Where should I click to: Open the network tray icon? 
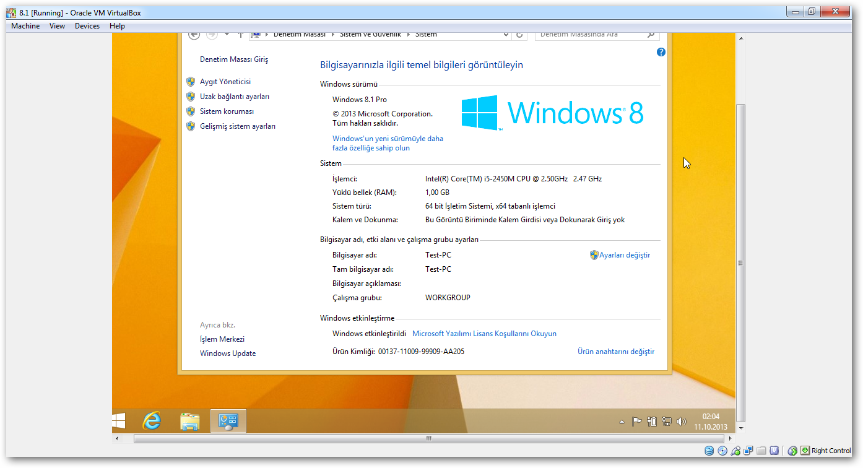click(666, 422)
